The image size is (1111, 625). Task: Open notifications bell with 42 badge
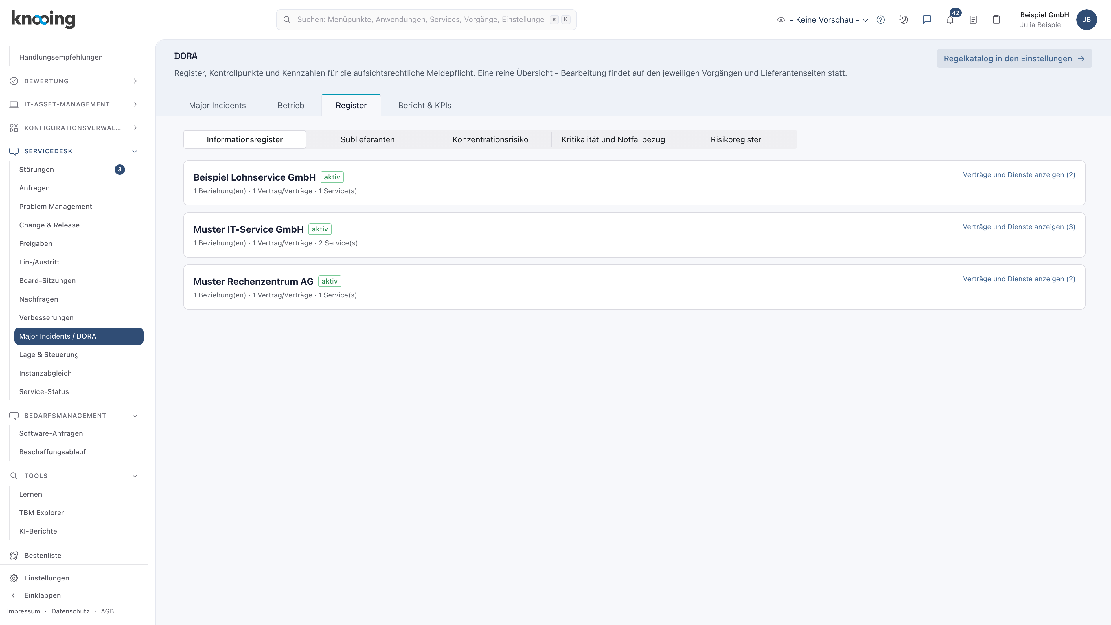(950, 20)
